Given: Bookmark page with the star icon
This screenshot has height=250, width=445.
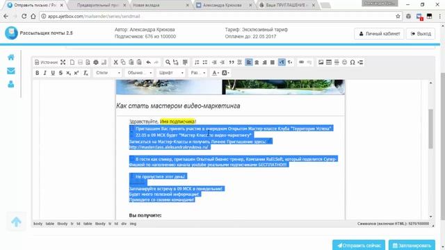Looking at the screenshot, I should 398,16.
